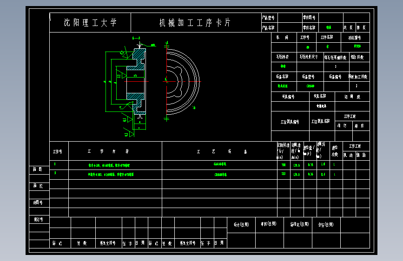Click the 毛坯外形尺寸 header cell
403x261 pixels.
click(310, 57)
